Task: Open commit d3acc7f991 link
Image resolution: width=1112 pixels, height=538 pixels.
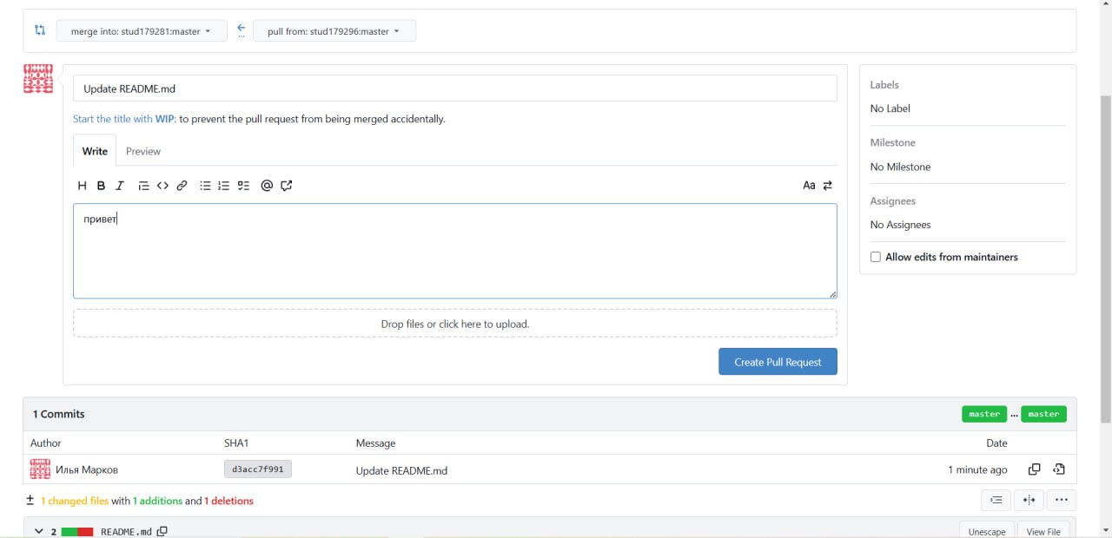Action: pos(257,469)
